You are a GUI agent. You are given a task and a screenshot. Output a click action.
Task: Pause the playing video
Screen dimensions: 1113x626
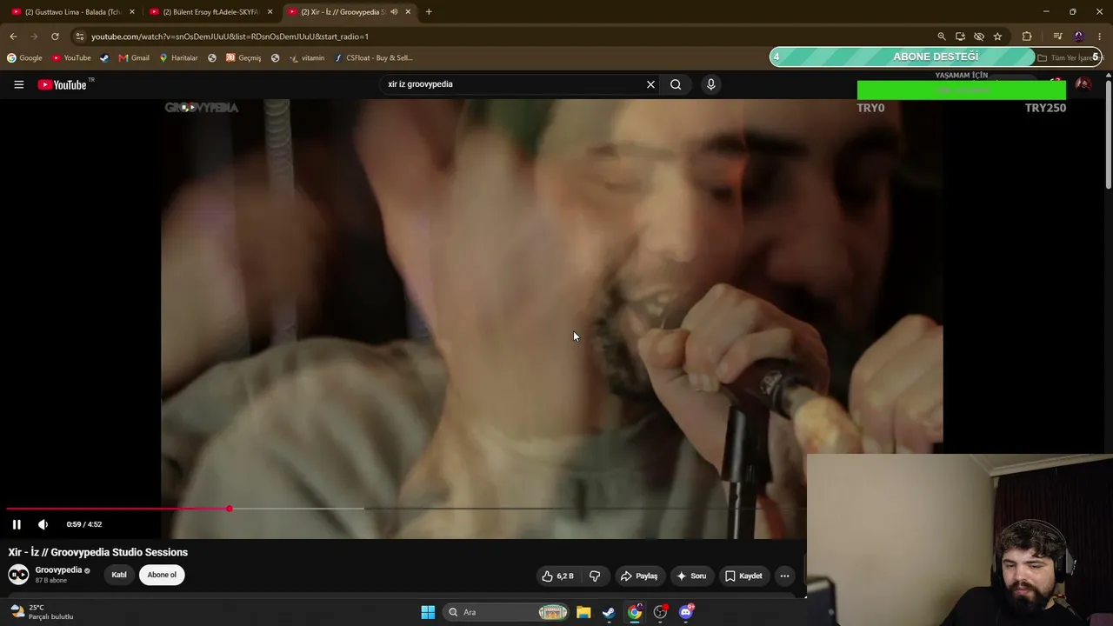(x=17, y=524)
